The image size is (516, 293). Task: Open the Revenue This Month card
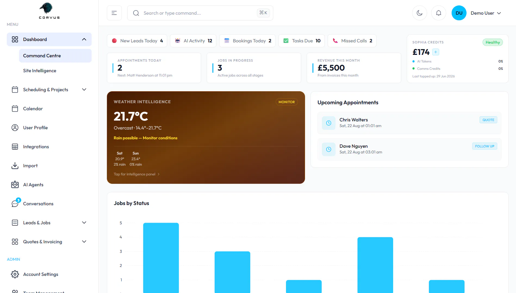(x=354, y=68)
